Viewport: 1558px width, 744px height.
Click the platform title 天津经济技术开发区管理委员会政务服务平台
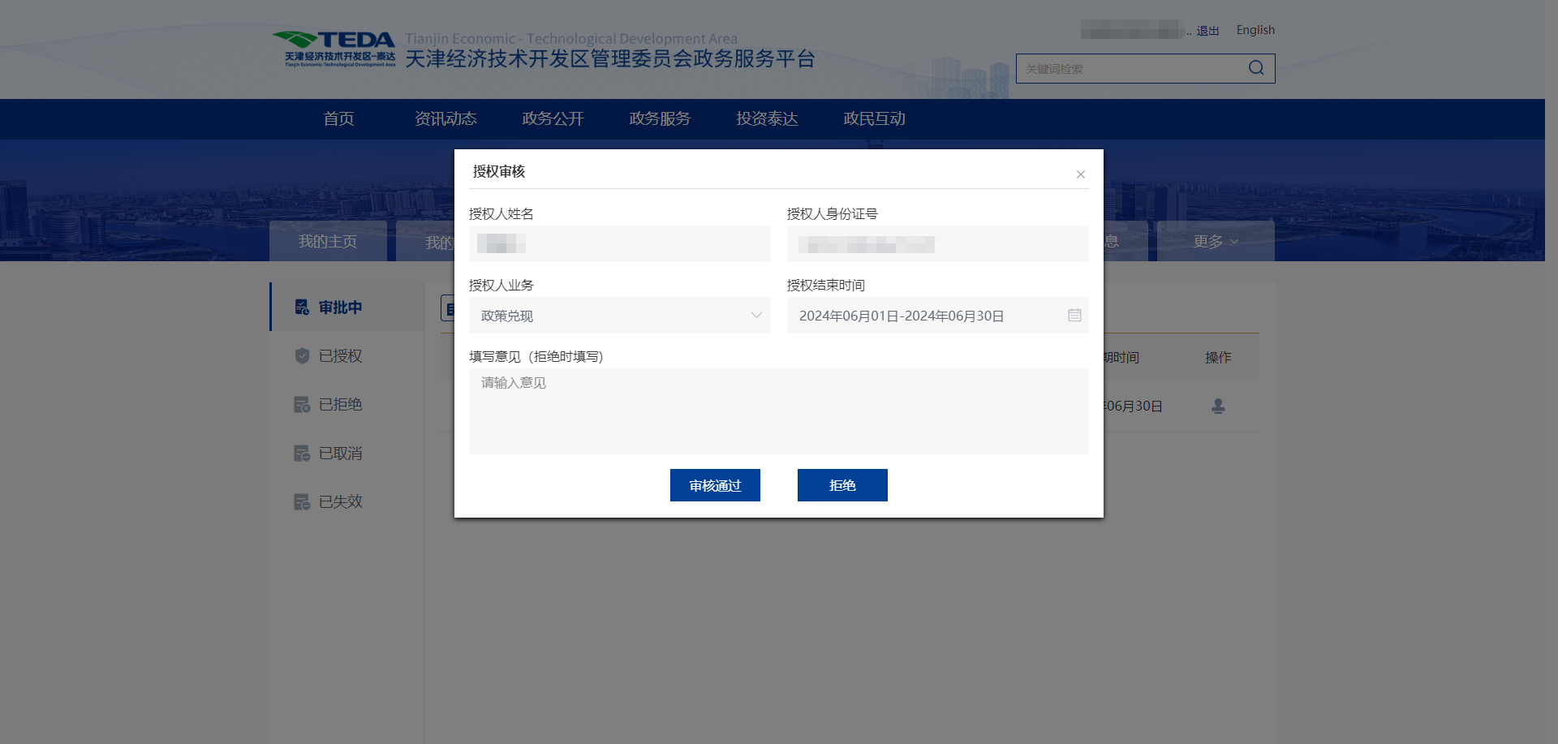[610, 58]
